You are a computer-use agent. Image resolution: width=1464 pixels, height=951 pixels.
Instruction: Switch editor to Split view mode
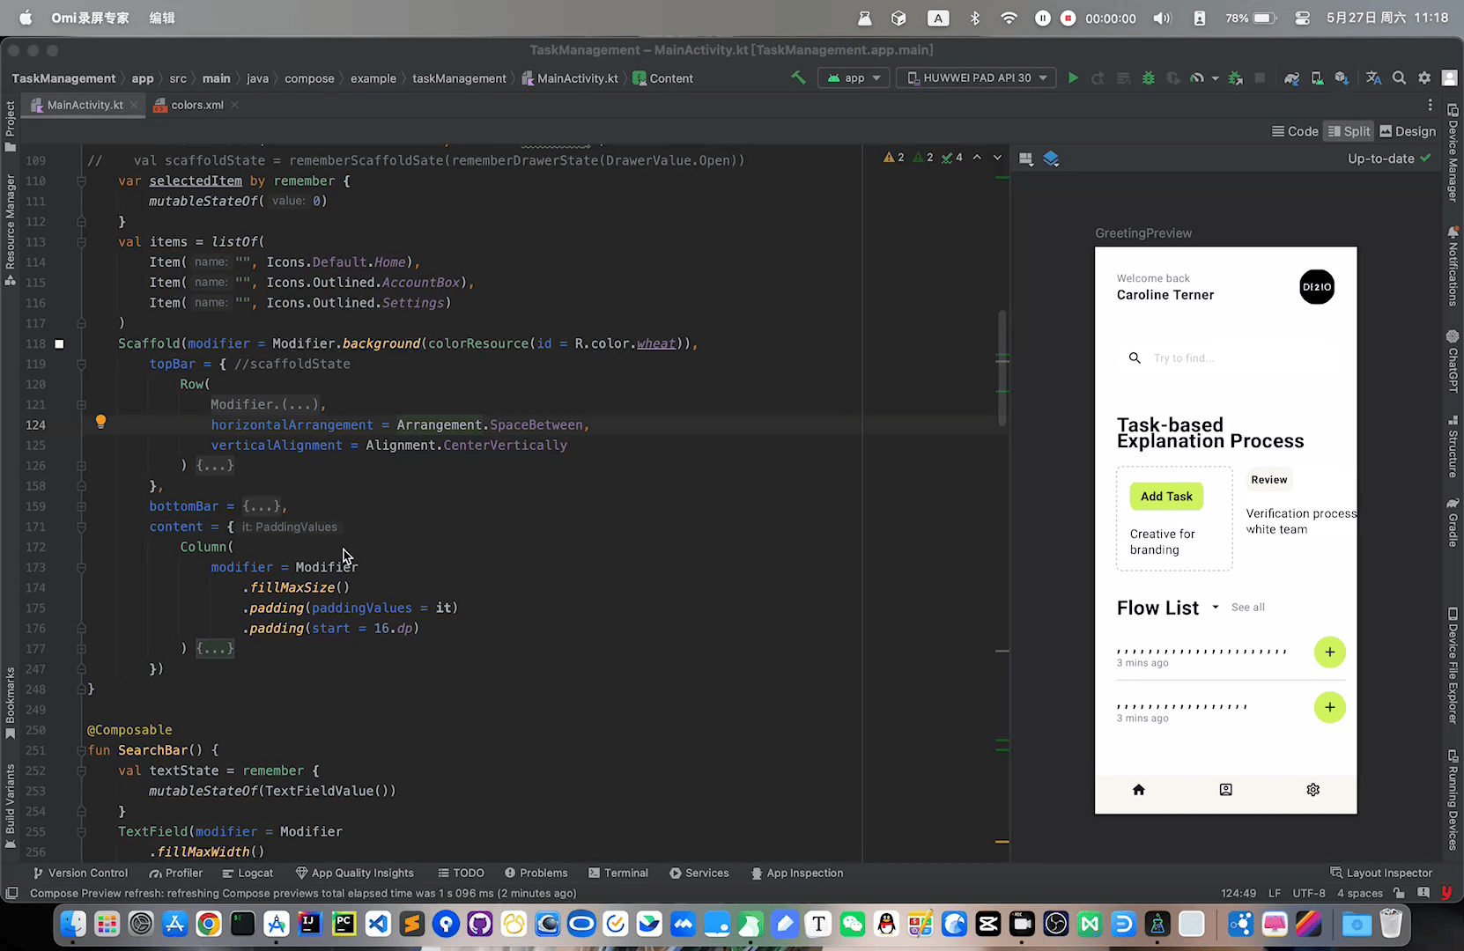(x=1349, y=131)
